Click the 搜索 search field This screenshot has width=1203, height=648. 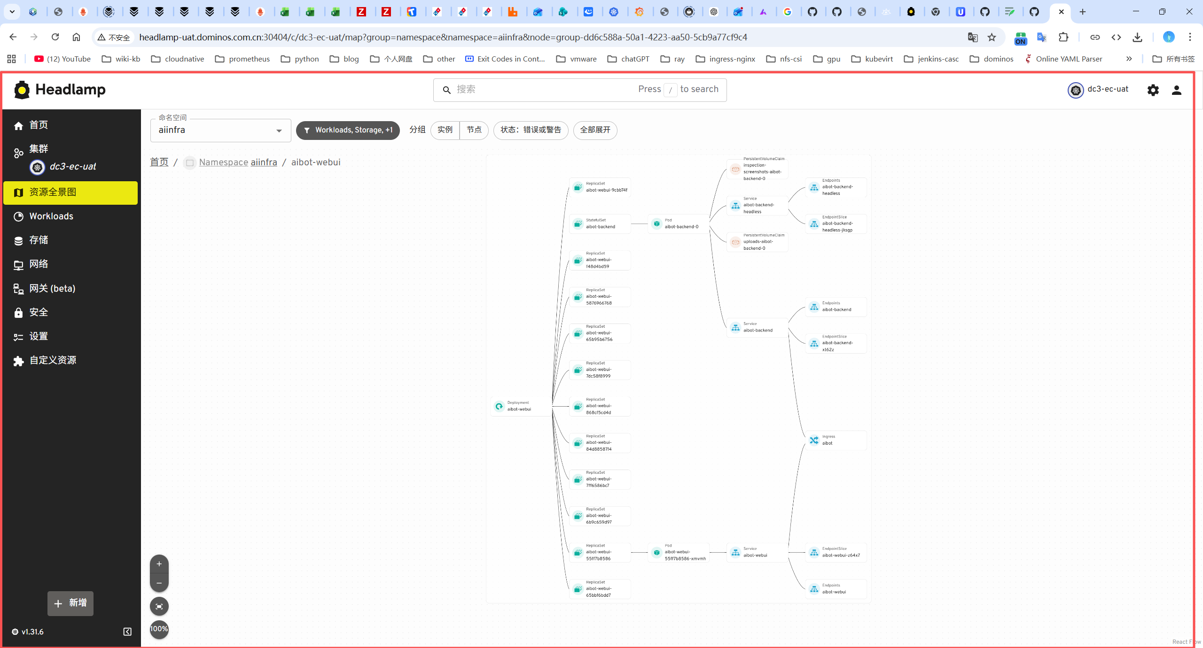[580, 90]
